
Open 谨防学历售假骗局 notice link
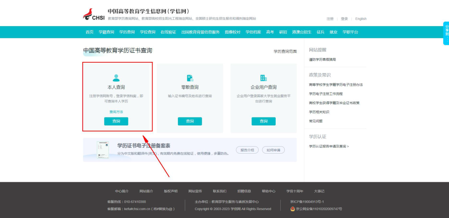[x=323, y=59]
